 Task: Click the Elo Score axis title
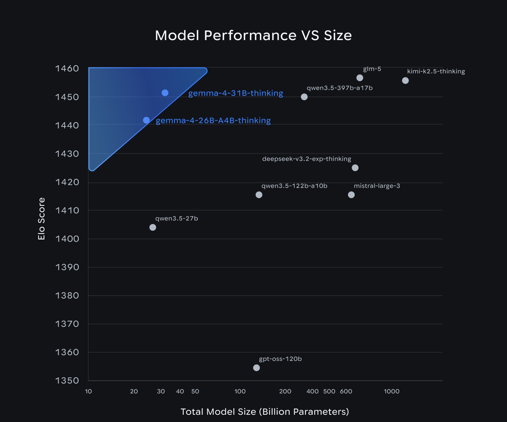42,219
